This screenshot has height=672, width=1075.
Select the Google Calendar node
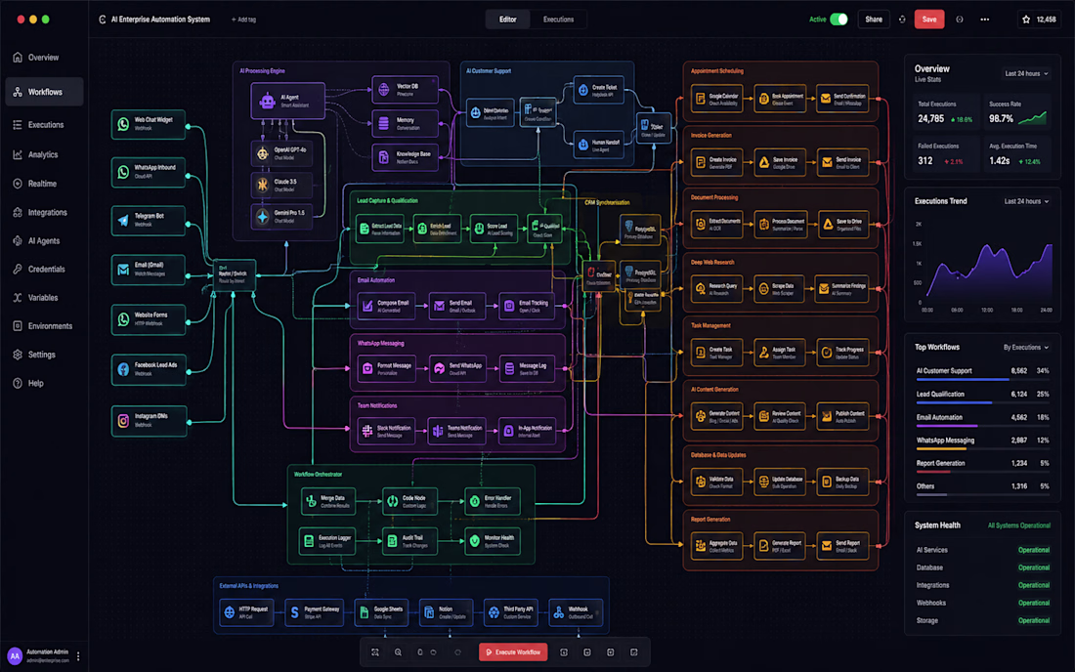click(x=716, y=99)
